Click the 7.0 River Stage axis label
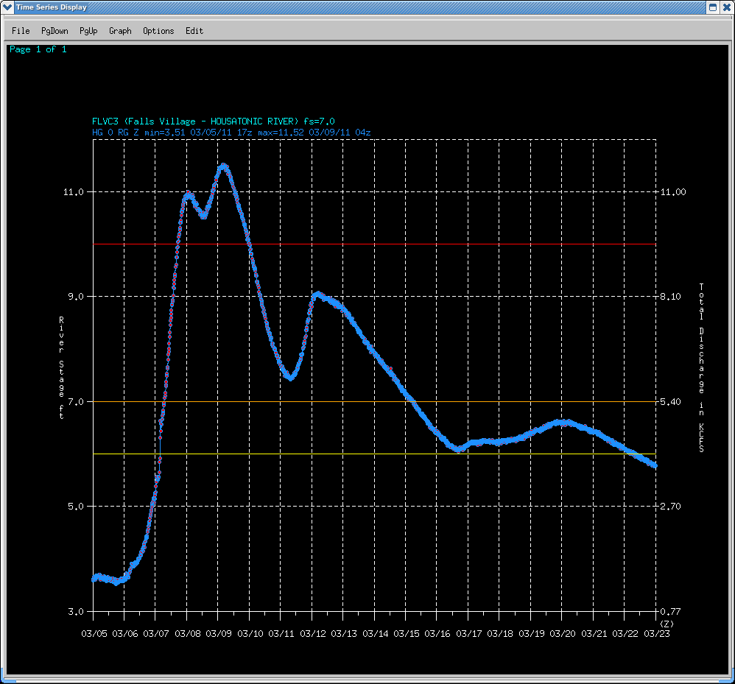735x684 pixels. coord(76,401)
